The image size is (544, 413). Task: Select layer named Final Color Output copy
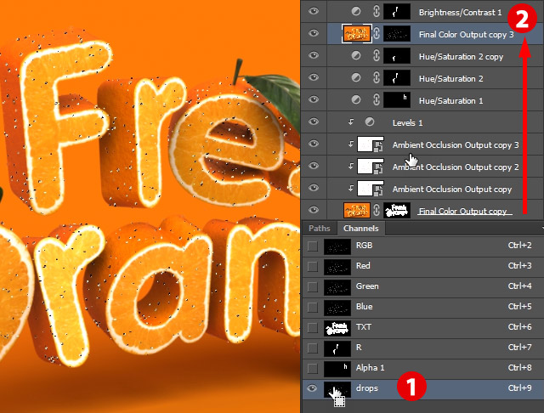462,211
